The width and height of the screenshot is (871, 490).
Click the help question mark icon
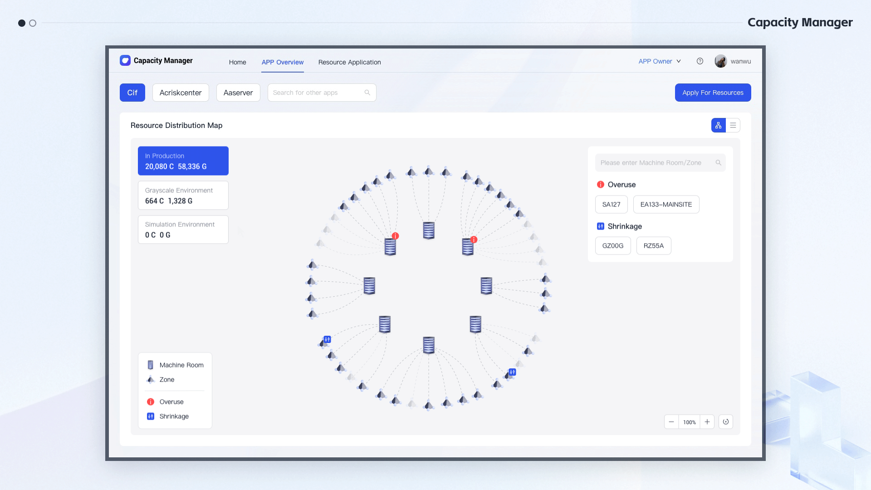[x=700, y=61]
